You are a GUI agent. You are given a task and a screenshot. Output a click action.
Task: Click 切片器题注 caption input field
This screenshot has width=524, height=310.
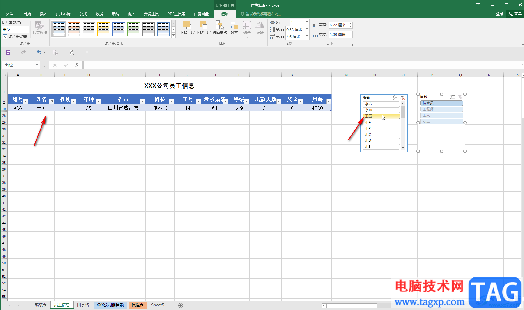16,30
